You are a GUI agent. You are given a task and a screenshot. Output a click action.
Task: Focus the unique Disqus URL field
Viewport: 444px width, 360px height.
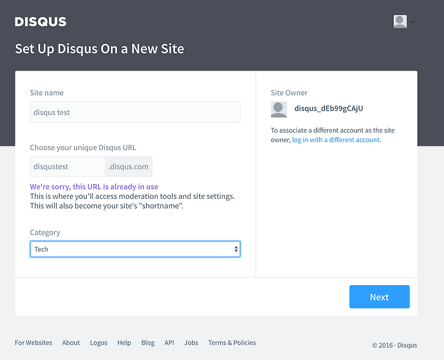[x=68, y=167]
